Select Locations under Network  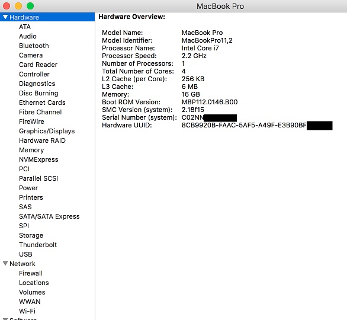(x=34, y=283)
